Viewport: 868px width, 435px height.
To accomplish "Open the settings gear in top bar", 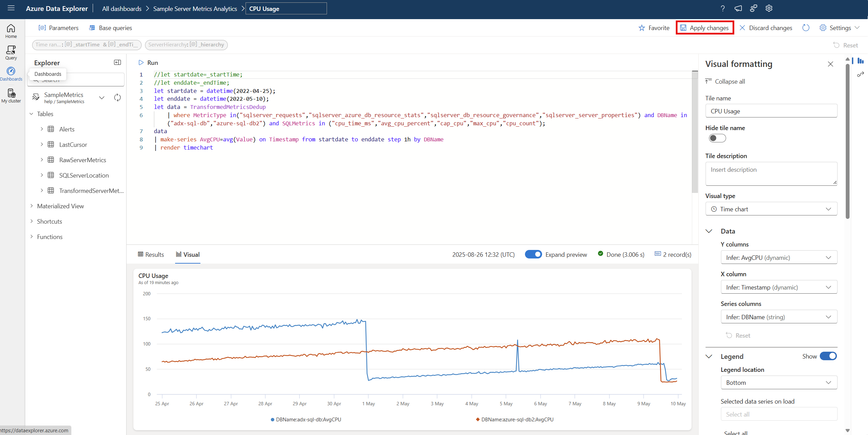I will [769, 8].
